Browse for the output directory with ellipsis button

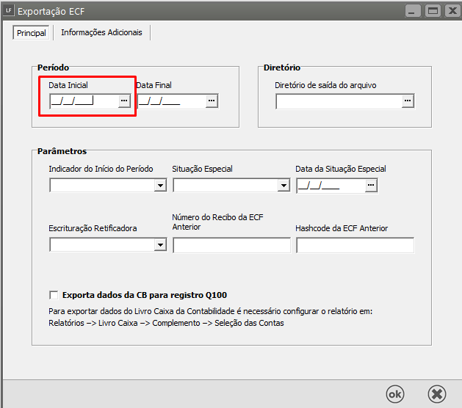[408, 101]
